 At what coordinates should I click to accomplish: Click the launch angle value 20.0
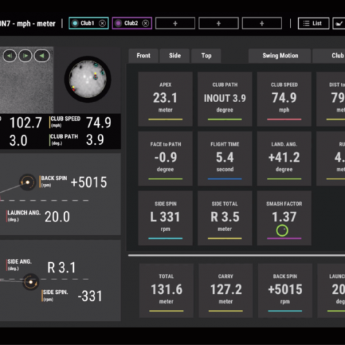click(x=57, y=217)
